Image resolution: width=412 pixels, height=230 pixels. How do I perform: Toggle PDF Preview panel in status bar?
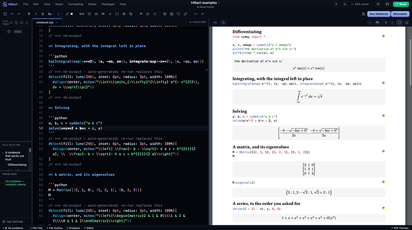coord(400,228)
